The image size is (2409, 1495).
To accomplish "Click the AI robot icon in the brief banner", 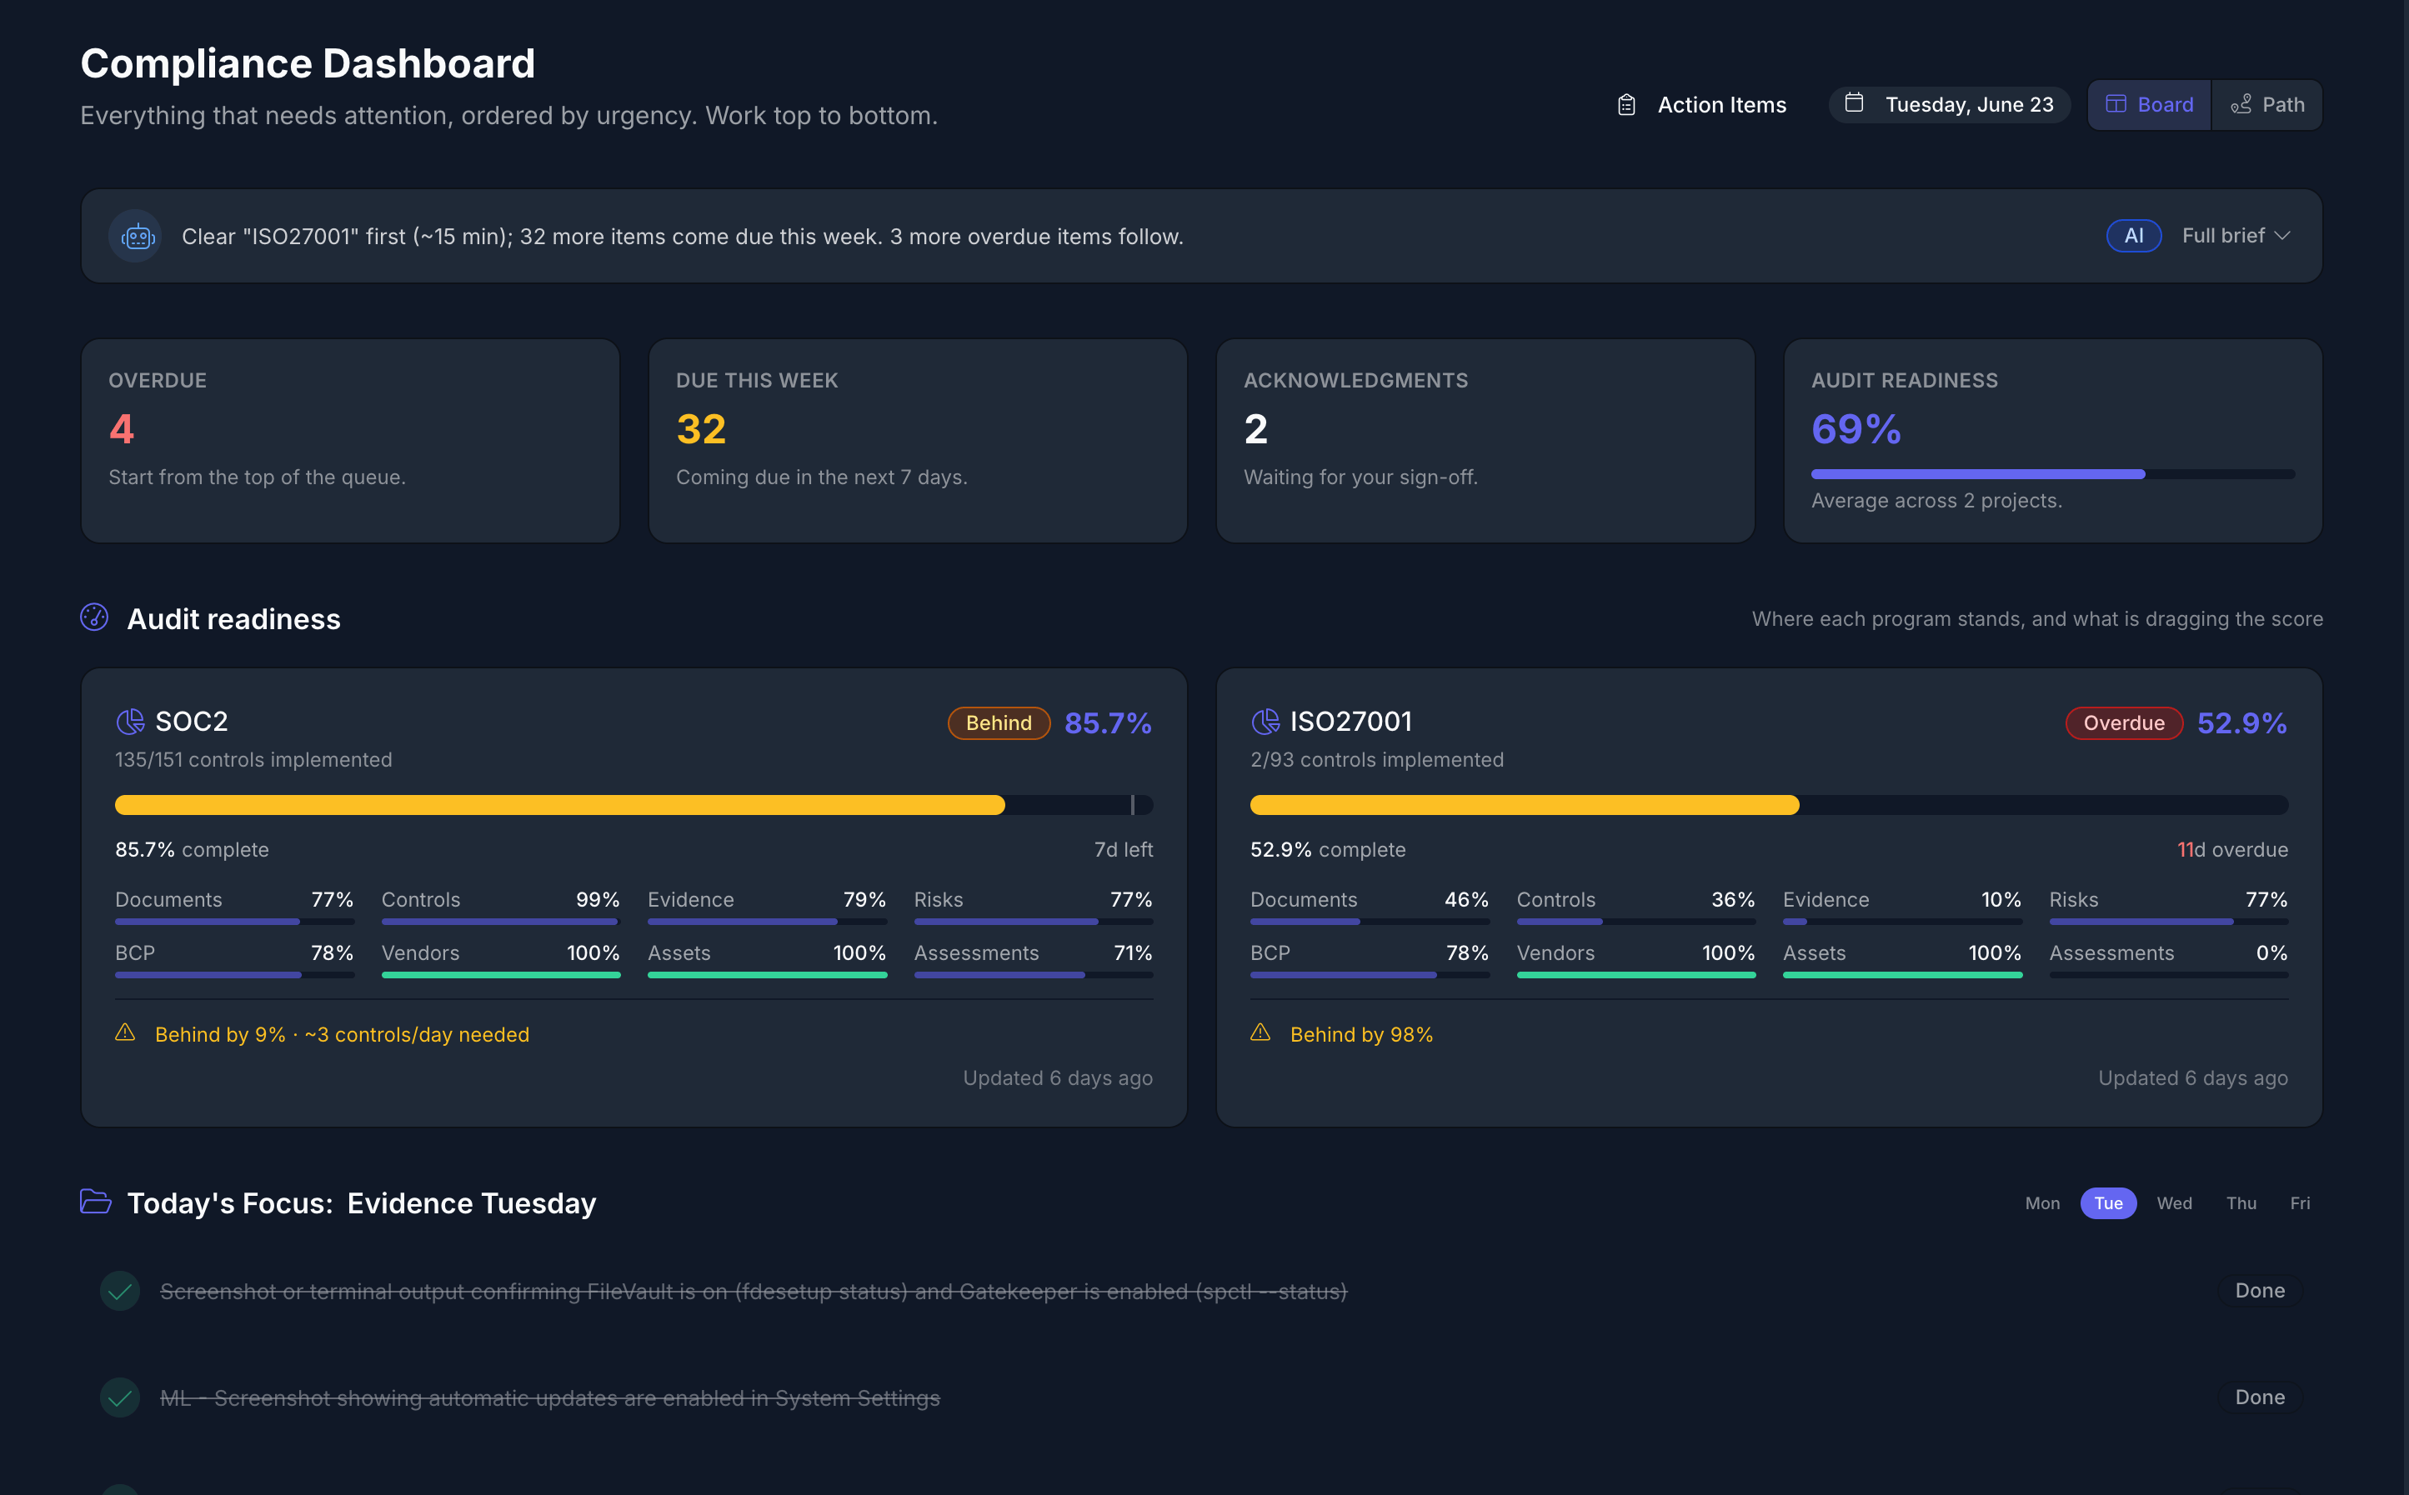I will 138,237.
